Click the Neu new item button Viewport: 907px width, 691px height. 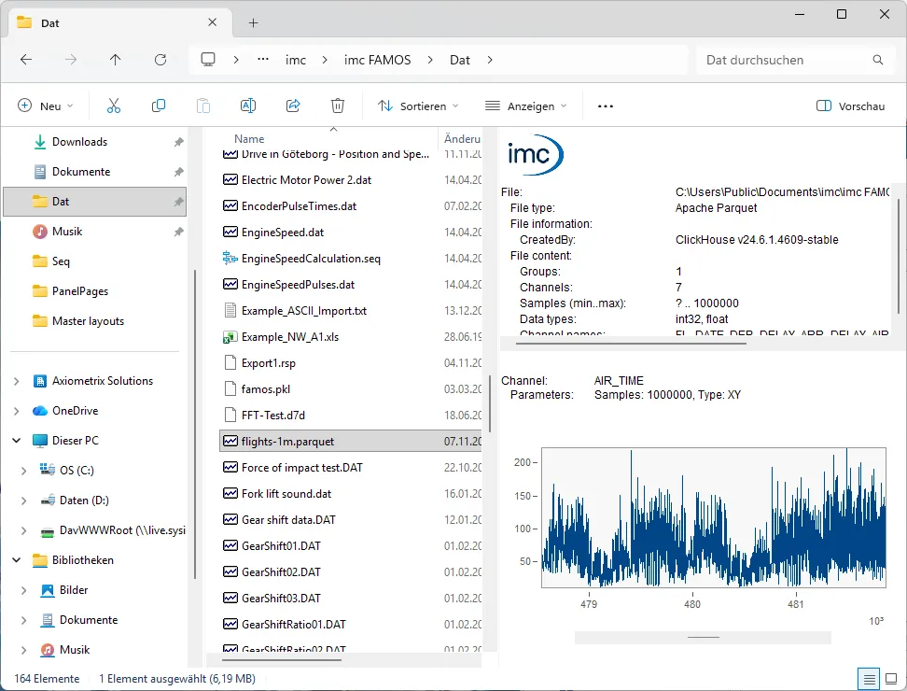(45, 106)
